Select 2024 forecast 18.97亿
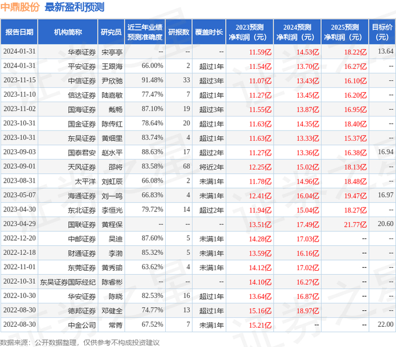Viewport: 396px width, 347px height. pyautogui.click(x=308, y=311)
